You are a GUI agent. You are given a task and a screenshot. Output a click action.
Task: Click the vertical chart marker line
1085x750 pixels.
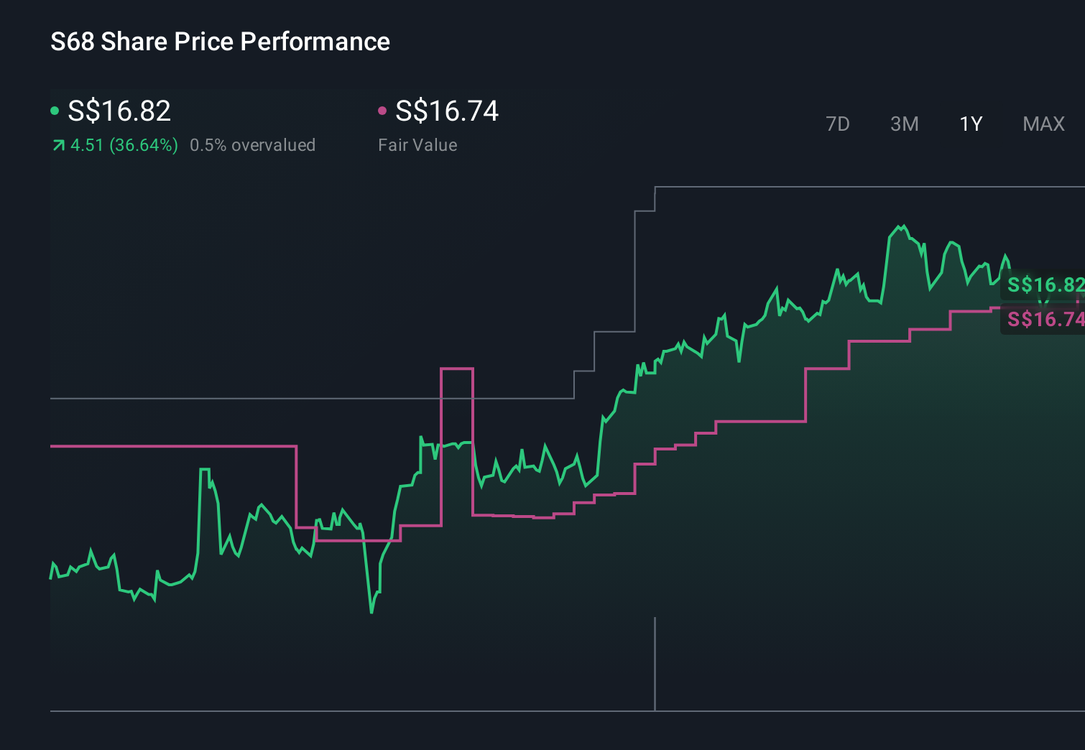(x=655, y=661)
